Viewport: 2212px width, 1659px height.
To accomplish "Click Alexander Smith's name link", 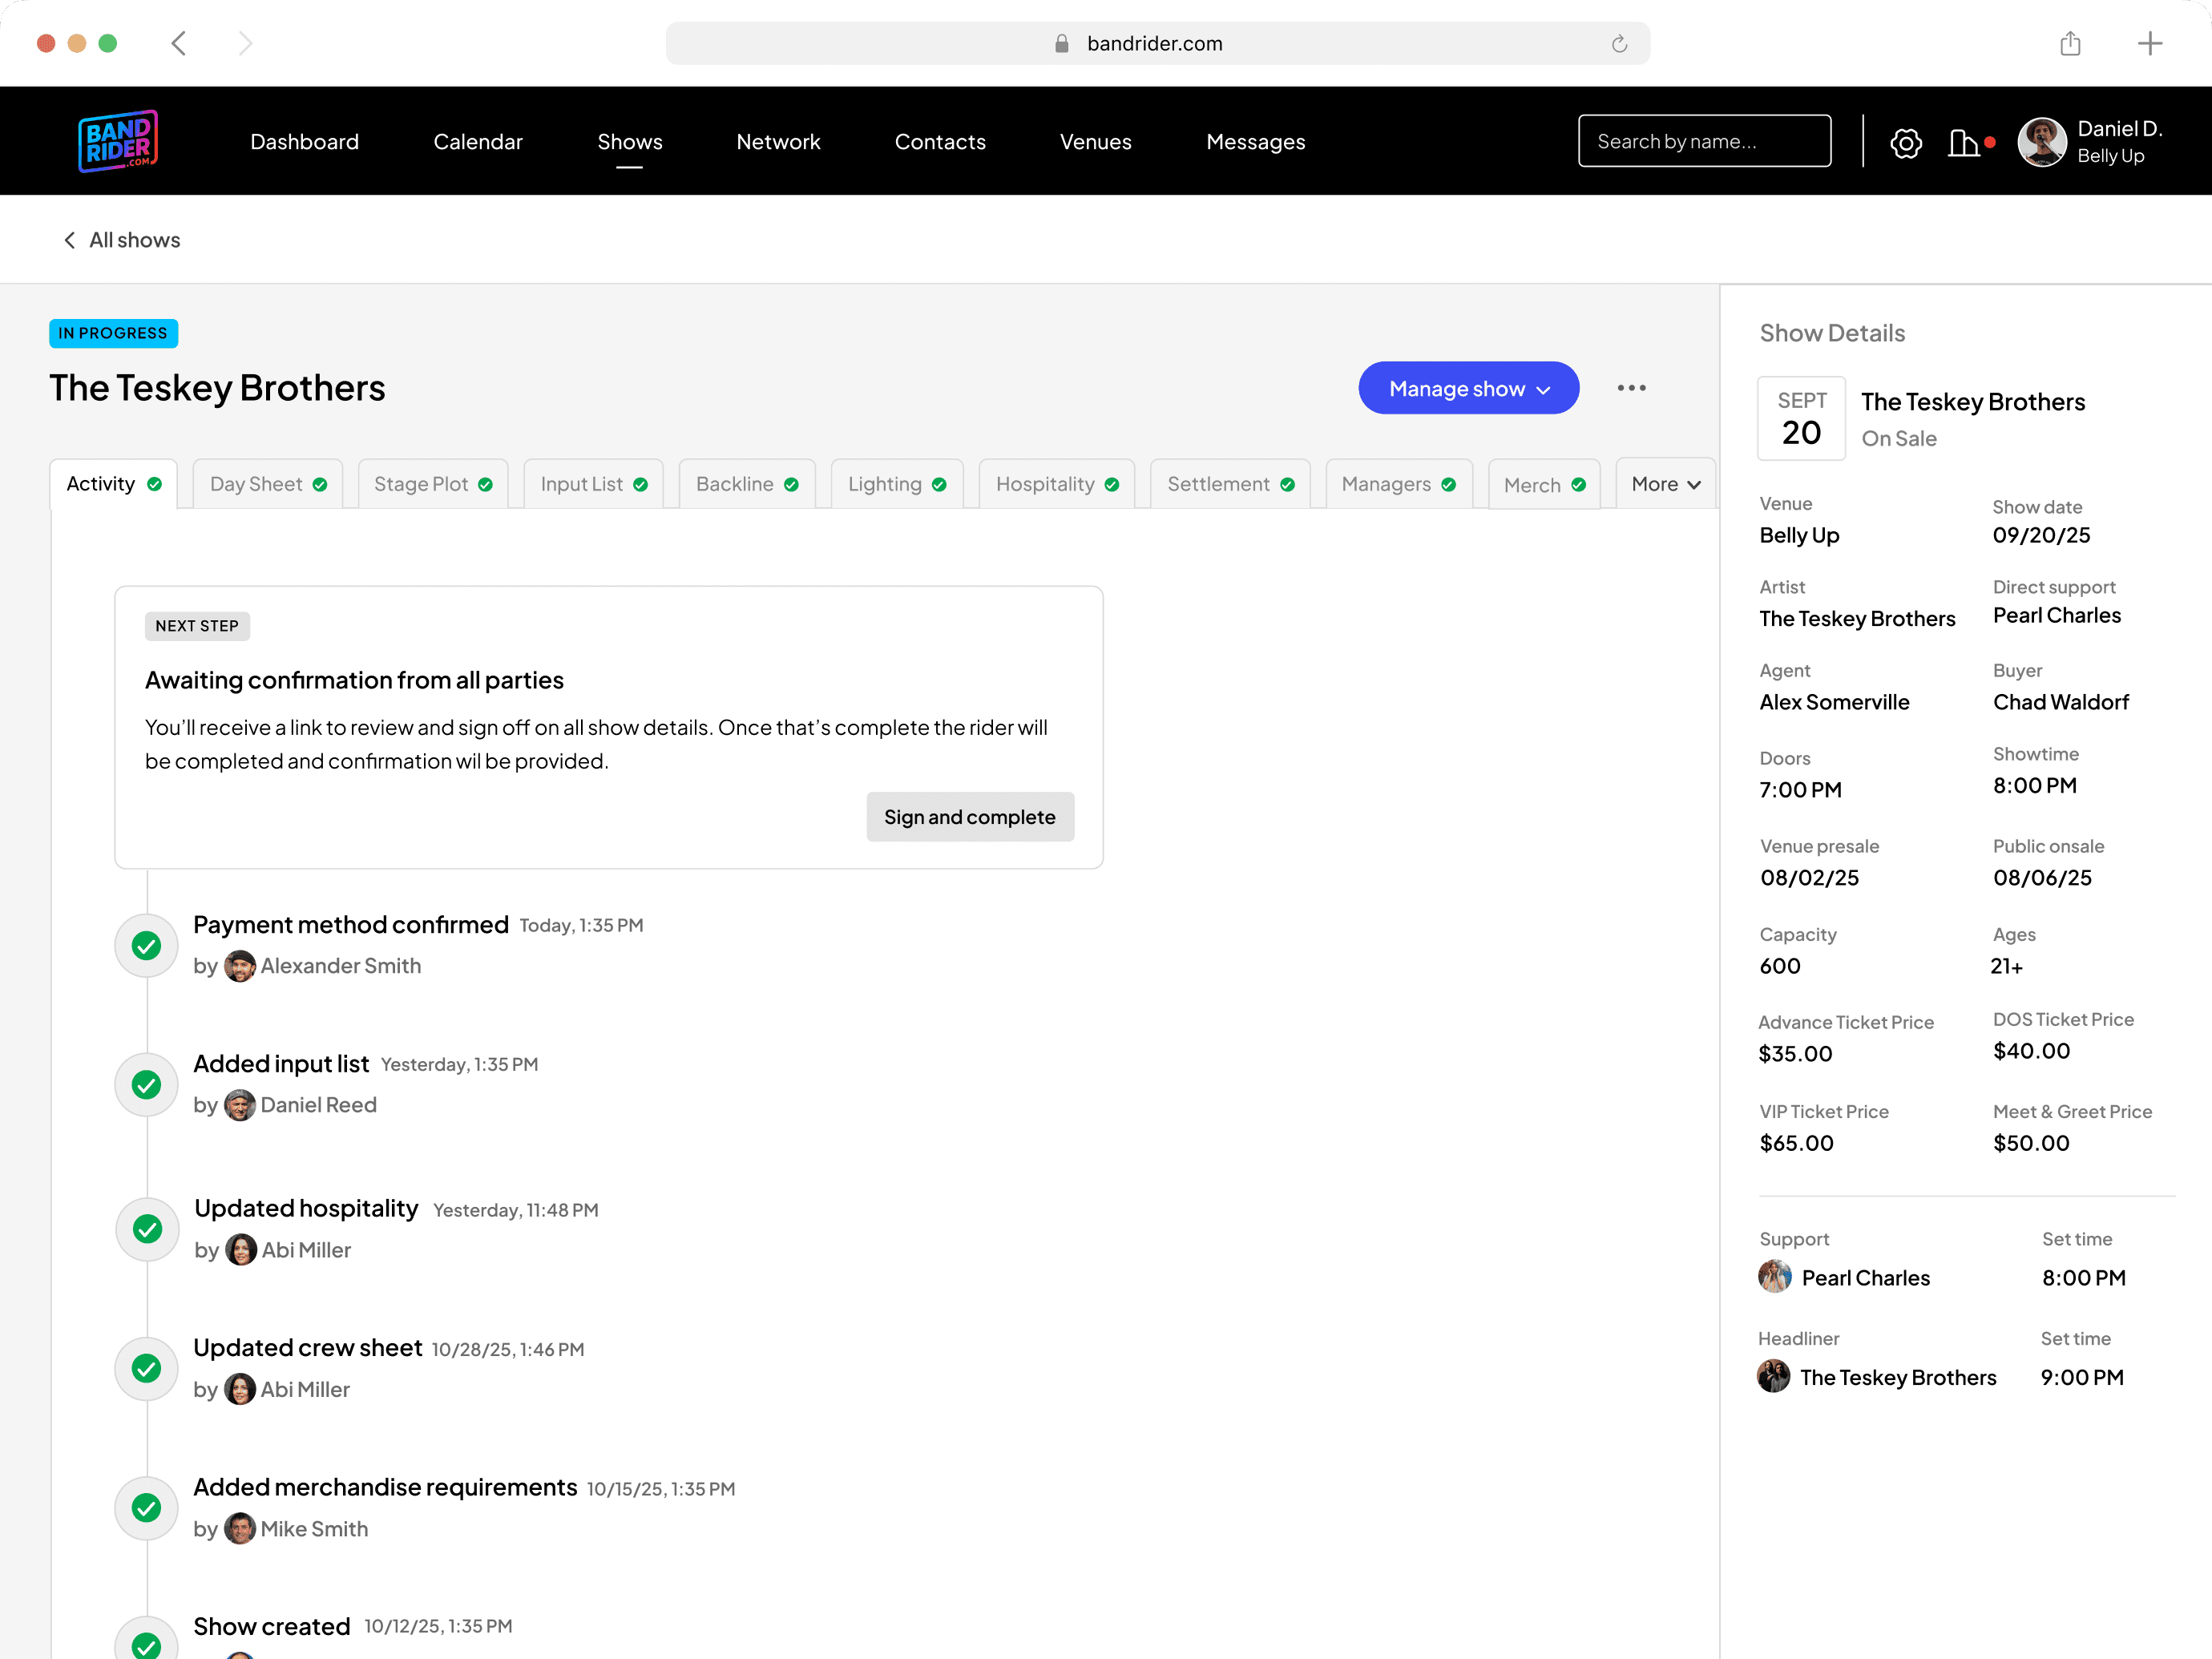I will [x=340, y=966].
